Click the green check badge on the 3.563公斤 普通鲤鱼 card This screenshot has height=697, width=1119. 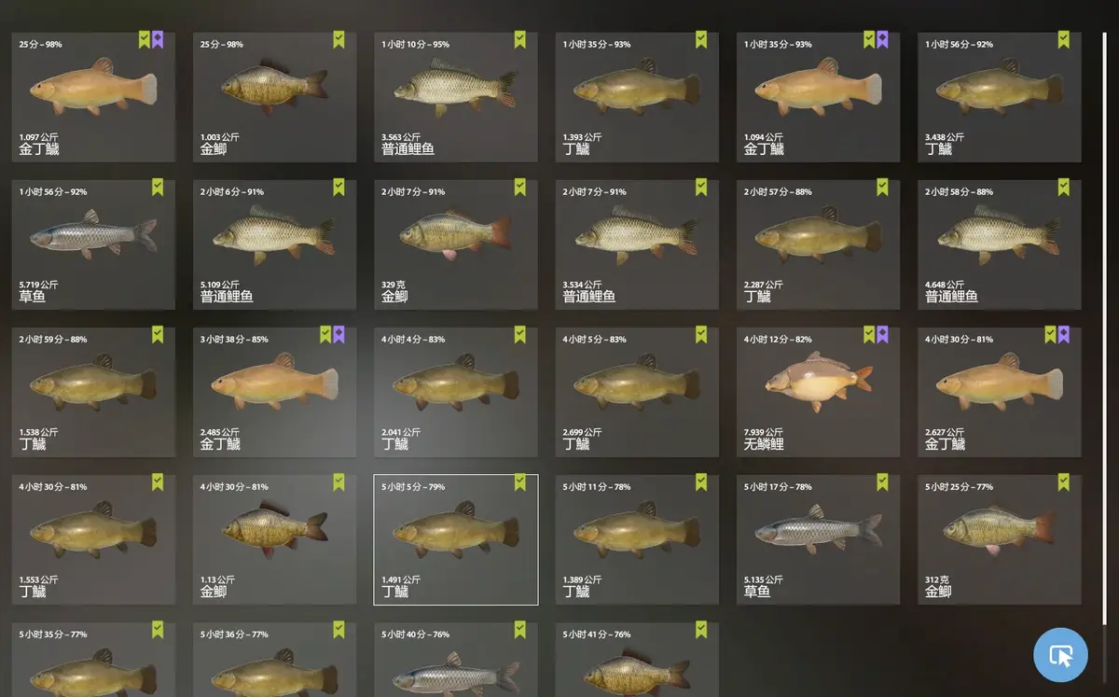click(519, 39)
